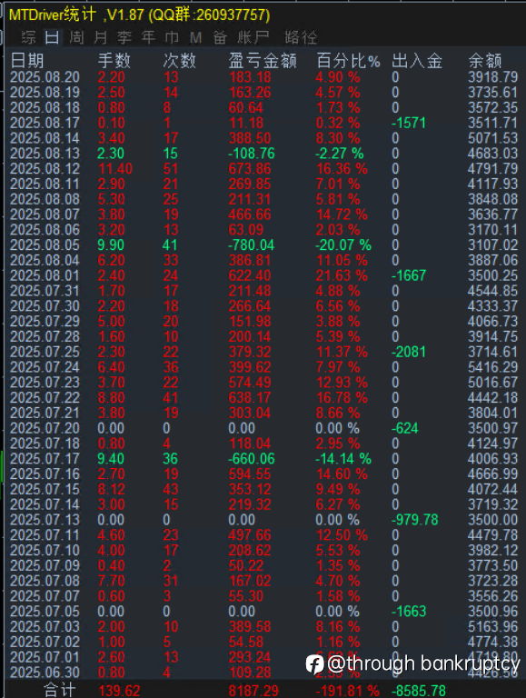Image resolution: width=526 pixels, height=698 pixels.
Task: Select the 2025.08.06 date cell
Action: click(x=45, y=230)
